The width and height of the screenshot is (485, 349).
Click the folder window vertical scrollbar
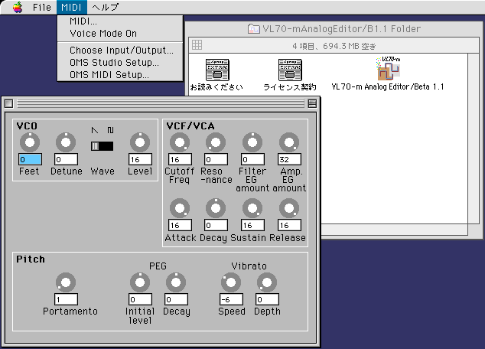pos(474,139)
